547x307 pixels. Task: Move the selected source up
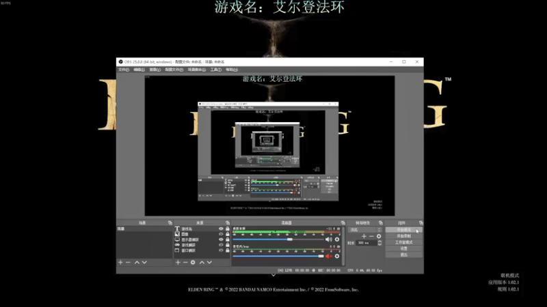[202, 263]
